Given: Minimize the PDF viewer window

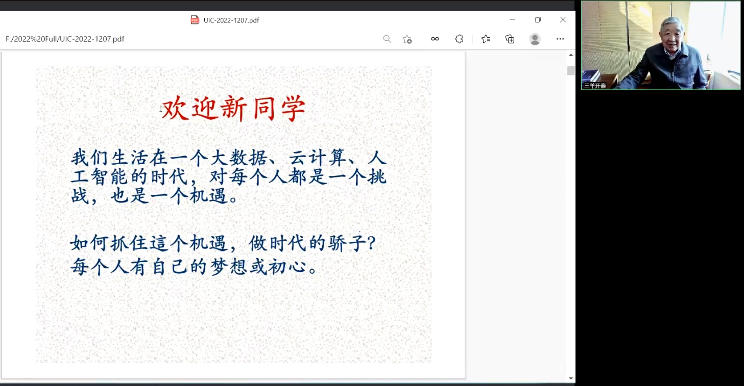Looking at the screenshot, I should point(513,20).
